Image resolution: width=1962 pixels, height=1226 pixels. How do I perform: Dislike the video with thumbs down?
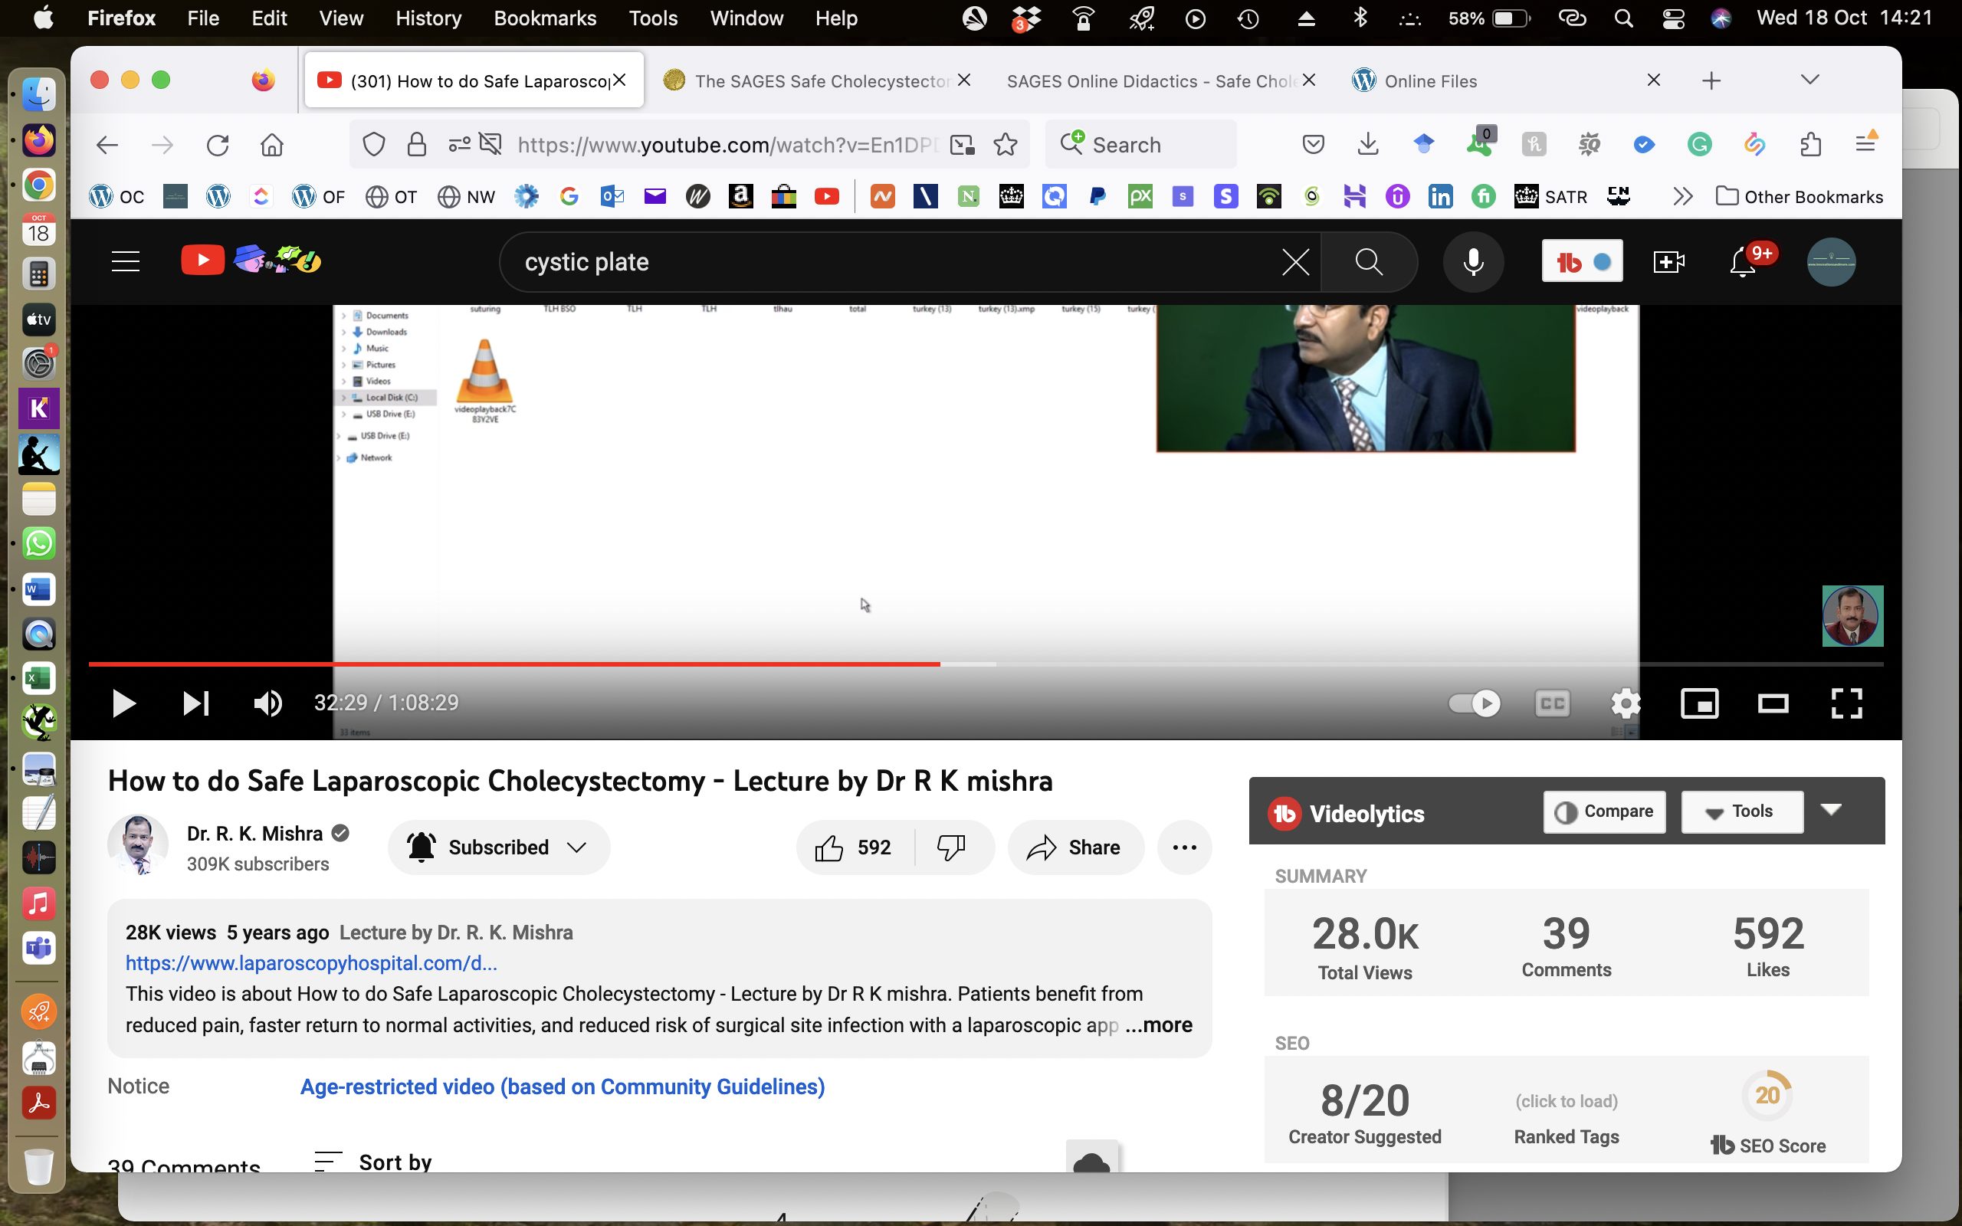[952, 847]
